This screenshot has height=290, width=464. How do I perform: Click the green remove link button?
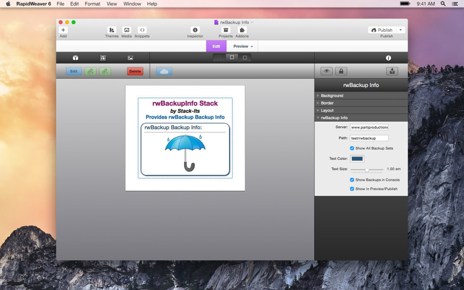pyautogui.click(x=105, y=71)
